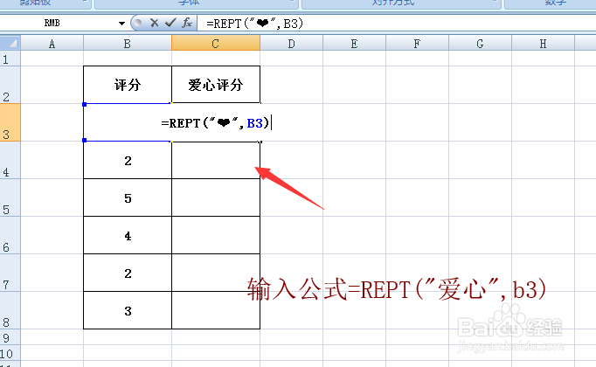The image size is (596, 367).
Task: Select column C header
Action: [216, 44]
